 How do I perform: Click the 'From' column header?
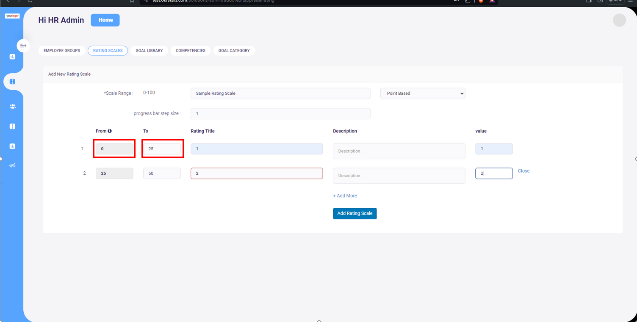101,131
